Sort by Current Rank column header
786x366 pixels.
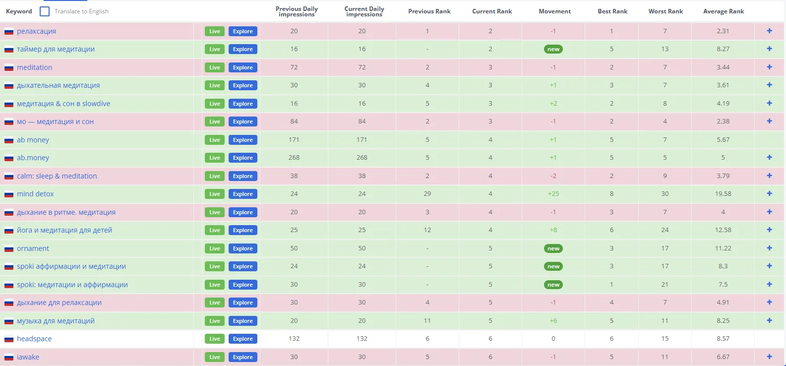(x=492, y=11)
